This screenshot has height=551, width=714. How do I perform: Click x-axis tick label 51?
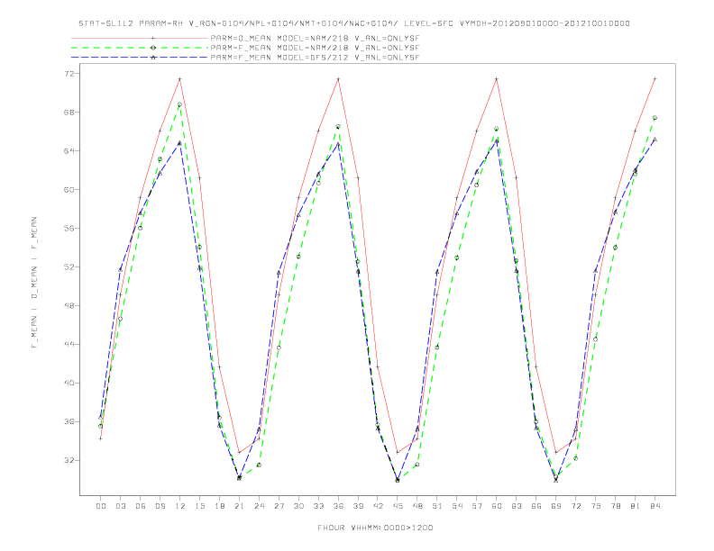tap(437, 506)
